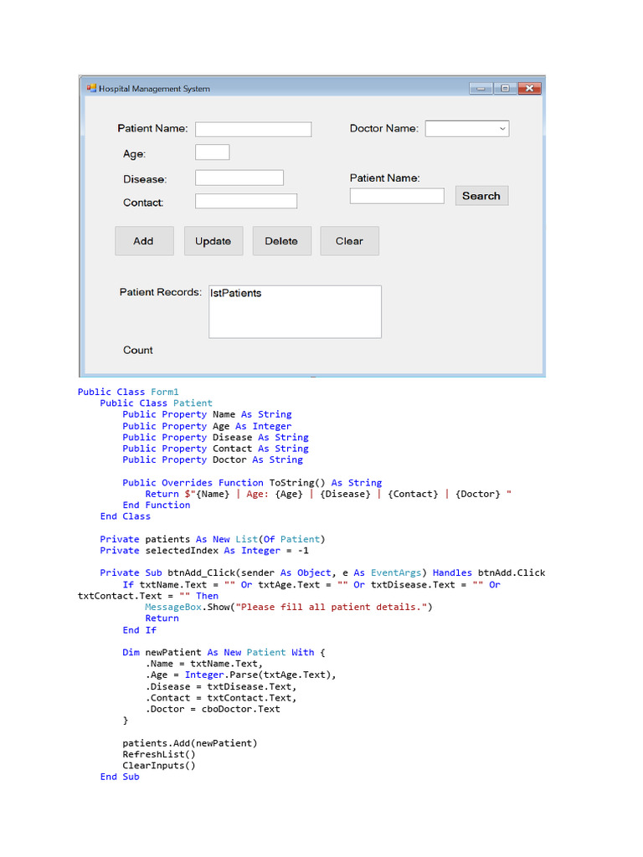
Task: Click the code line Public Class Form1
Action: tap(128, 392)
